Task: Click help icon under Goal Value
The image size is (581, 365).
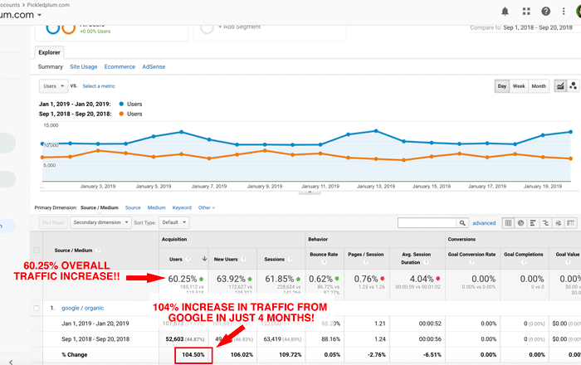Action: pyautogui.click(x=567, y=262)
